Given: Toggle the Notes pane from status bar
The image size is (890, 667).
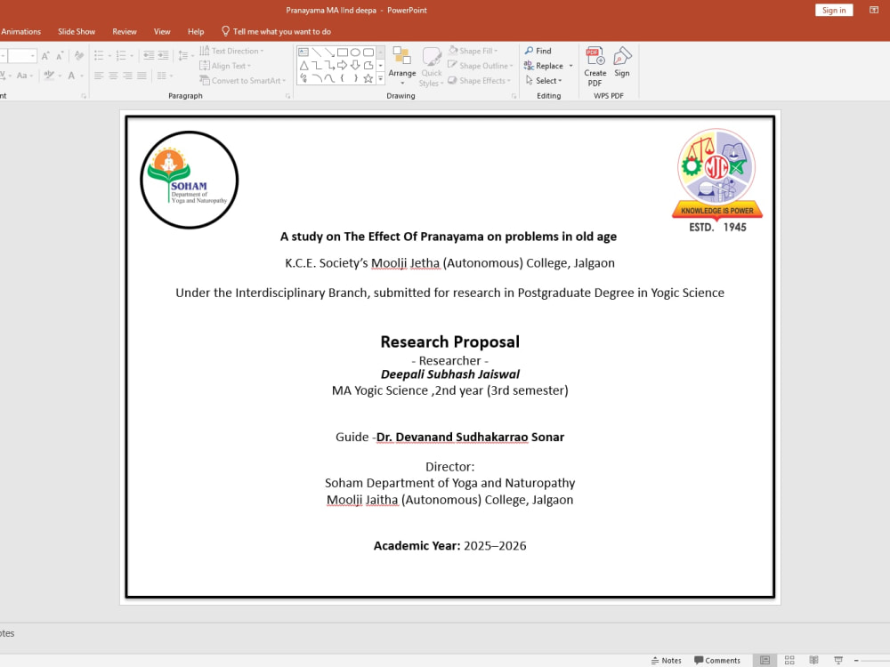Looking at the screenshot, I should 667,660.
